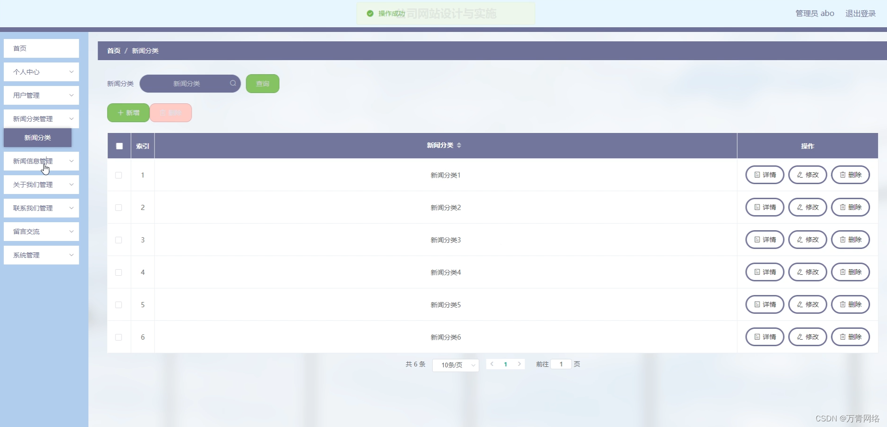This screenshot has height=427, width=887.
Task: Click the next-page arrow in pagination
Action: [x=519, y=365]
